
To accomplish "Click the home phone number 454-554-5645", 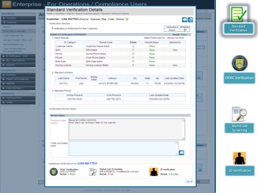I will [x=75, y=99].
